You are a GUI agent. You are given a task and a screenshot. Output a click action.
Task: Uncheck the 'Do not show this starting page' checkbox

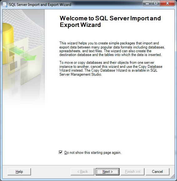pyautogui.click(x=61, y=152)
